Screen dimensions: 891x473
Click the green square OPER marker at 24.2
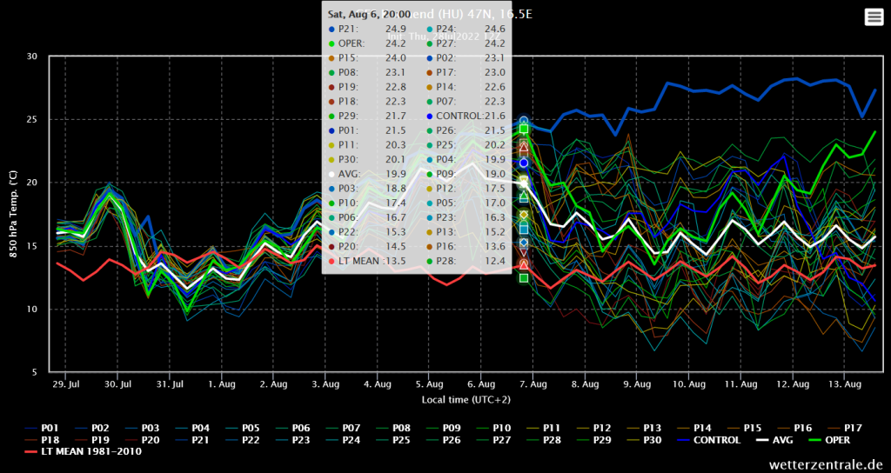click(x=524, y=129)
